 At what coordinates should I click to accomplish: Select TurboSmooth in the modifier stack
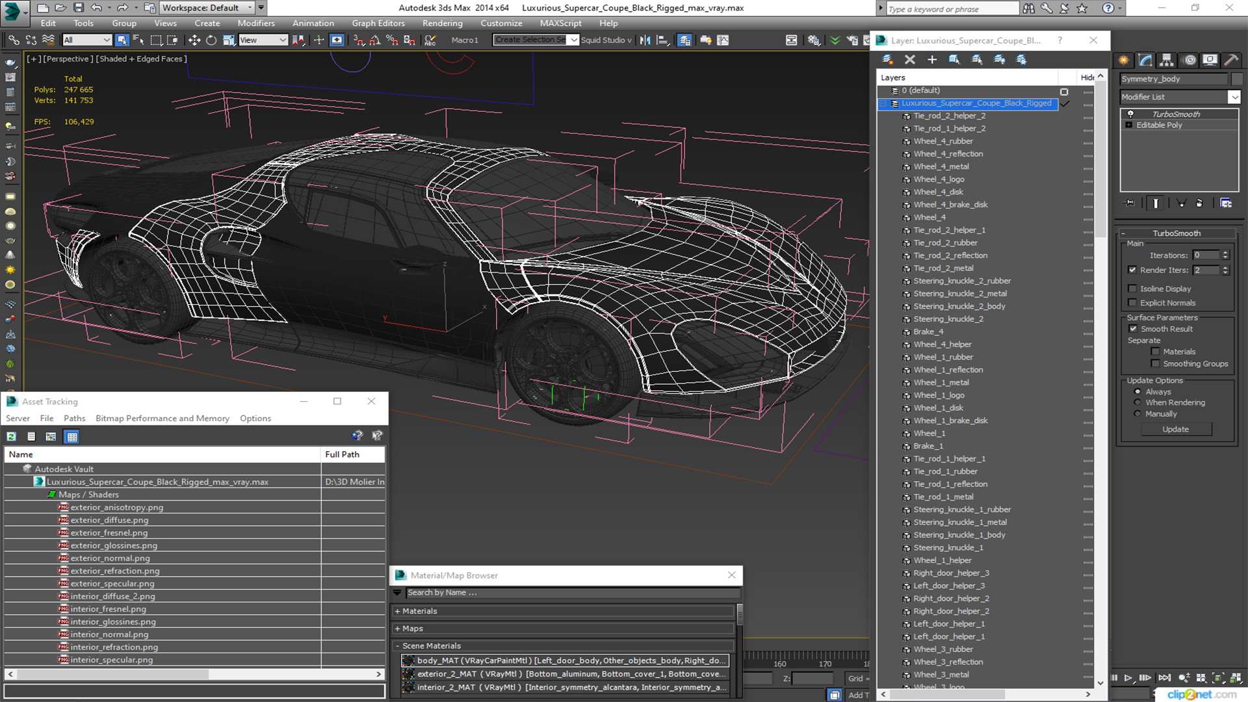(x=1175, y=114)
